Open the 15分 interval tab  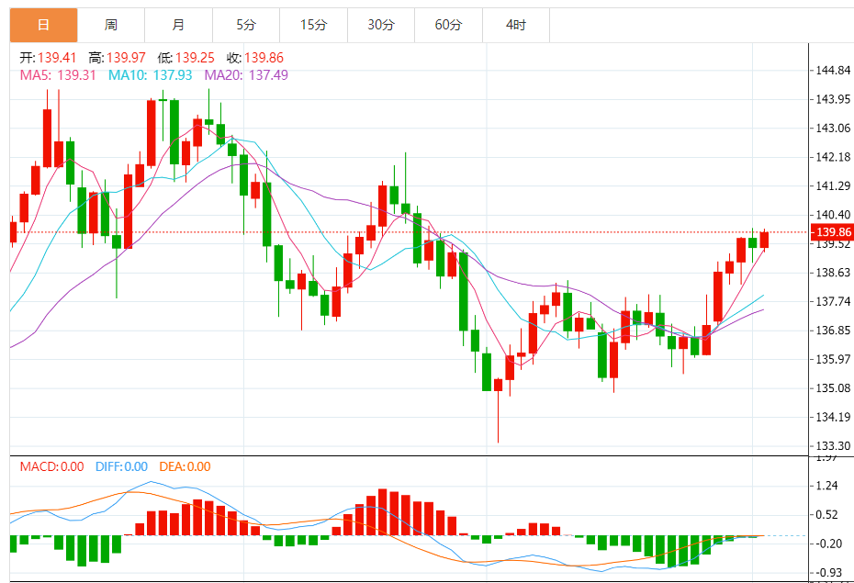pyautogui.click(x=314, y=25)
